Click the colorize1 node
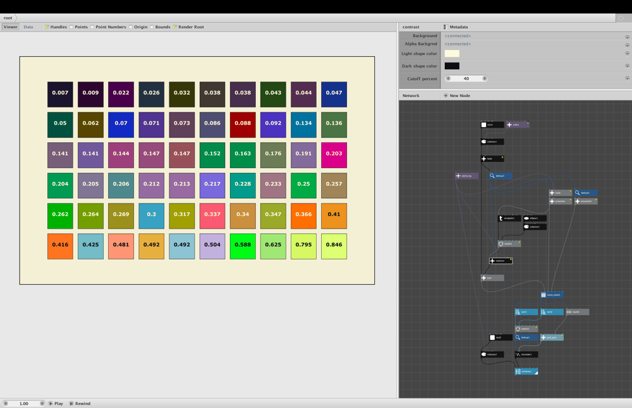632x408 pixels. tap(492, 141)
